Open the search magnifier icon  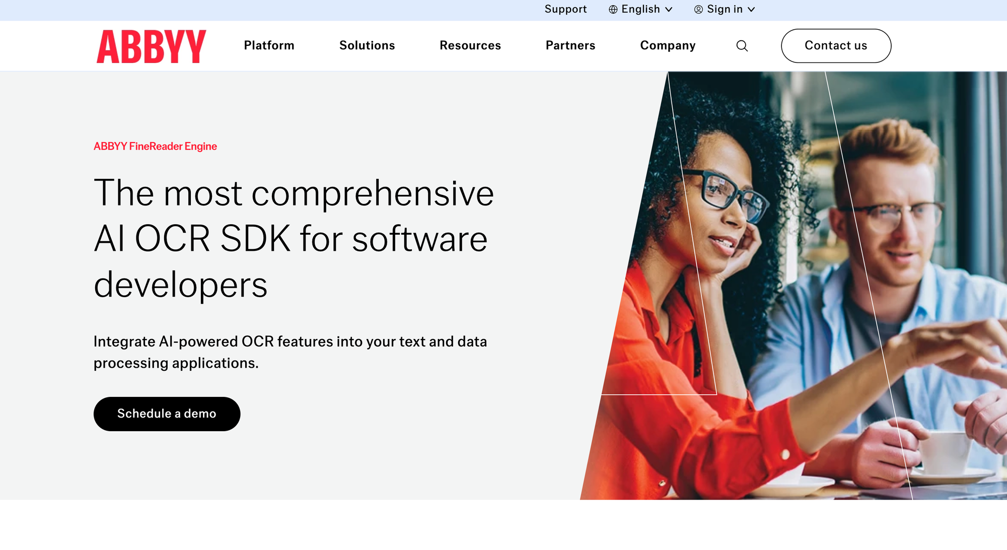click(742, 46)
